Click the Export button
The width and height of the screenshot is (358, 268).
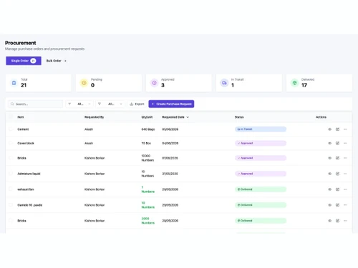[137, 104]
